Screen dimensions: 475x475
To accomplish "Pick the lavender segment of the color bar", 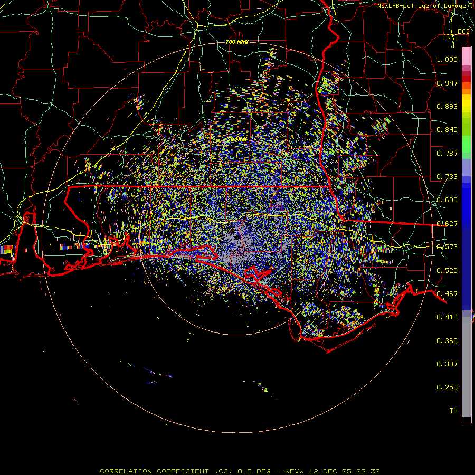I will [x=466, y=167].
